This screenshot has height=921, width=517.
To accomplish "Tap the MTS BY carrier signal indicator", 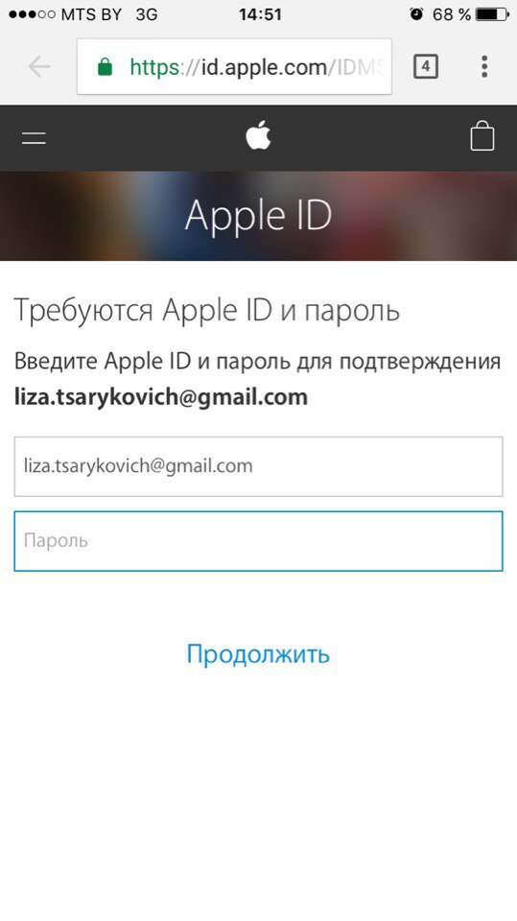I will [65, 14].
